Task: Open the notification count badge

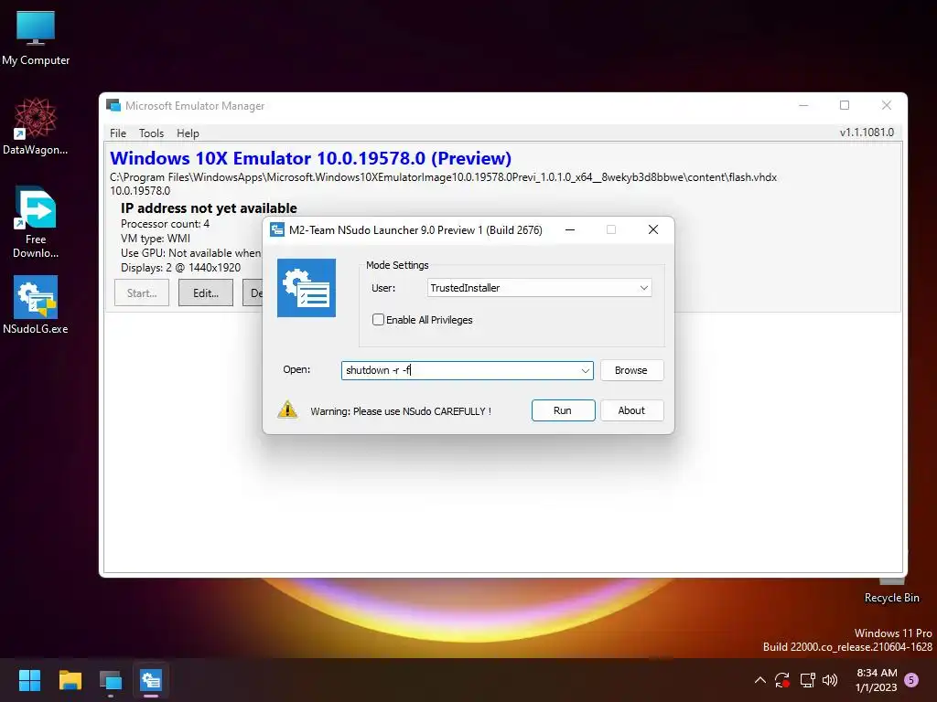Action: [911, 680]
